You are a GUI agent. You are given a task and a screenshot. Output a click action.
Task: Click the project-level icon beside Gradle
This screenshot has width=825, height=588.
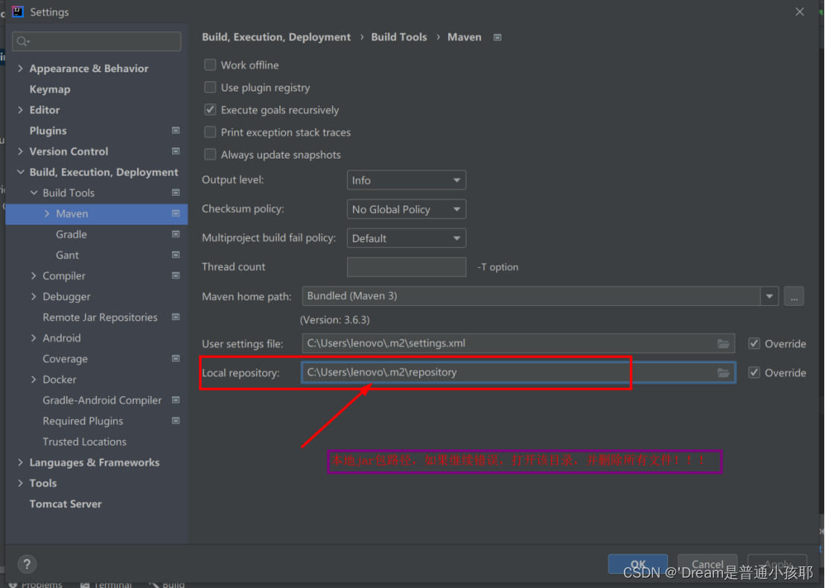coord(176,234)
